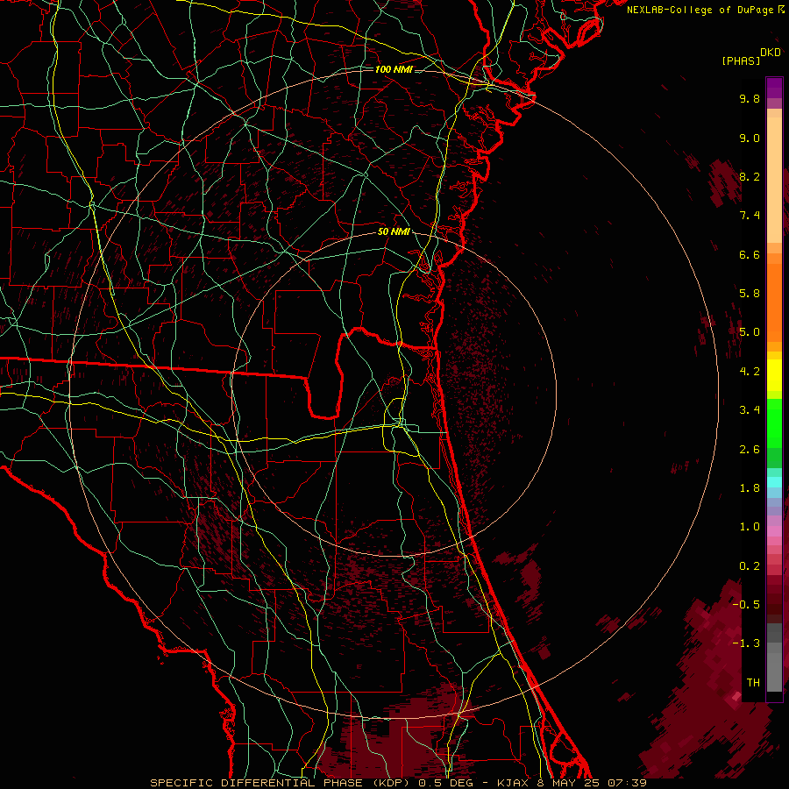The width and height of the screenshot is (789, 789).
Task: Click the -0.5 legend value
Action: pos(746,605)
